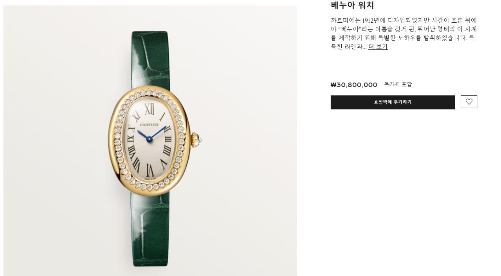Select the 베누아 워치 product title

click(352, 5)
